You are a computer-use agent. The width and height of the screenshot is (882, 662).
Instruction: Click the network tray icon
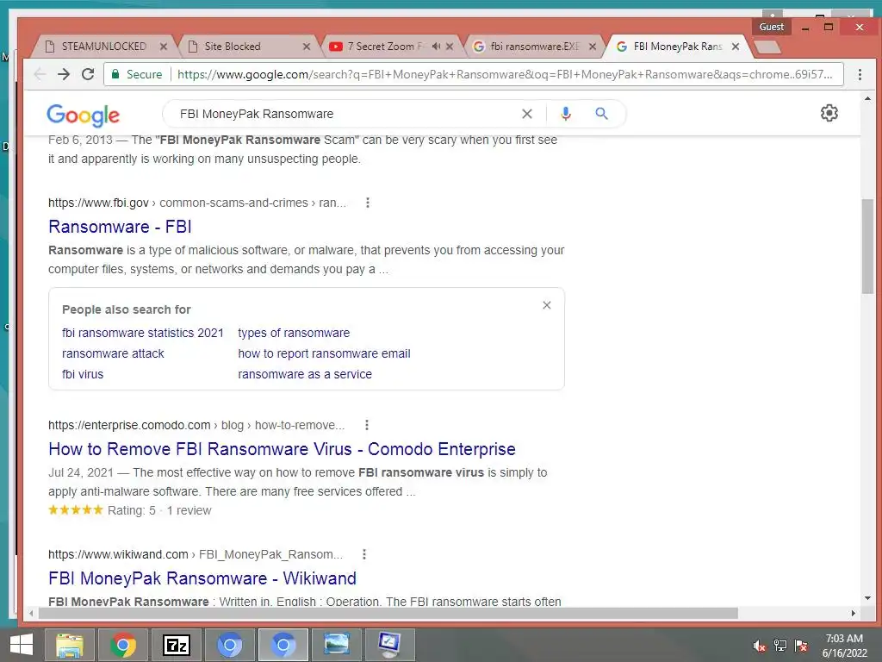[x=780, y=646]
